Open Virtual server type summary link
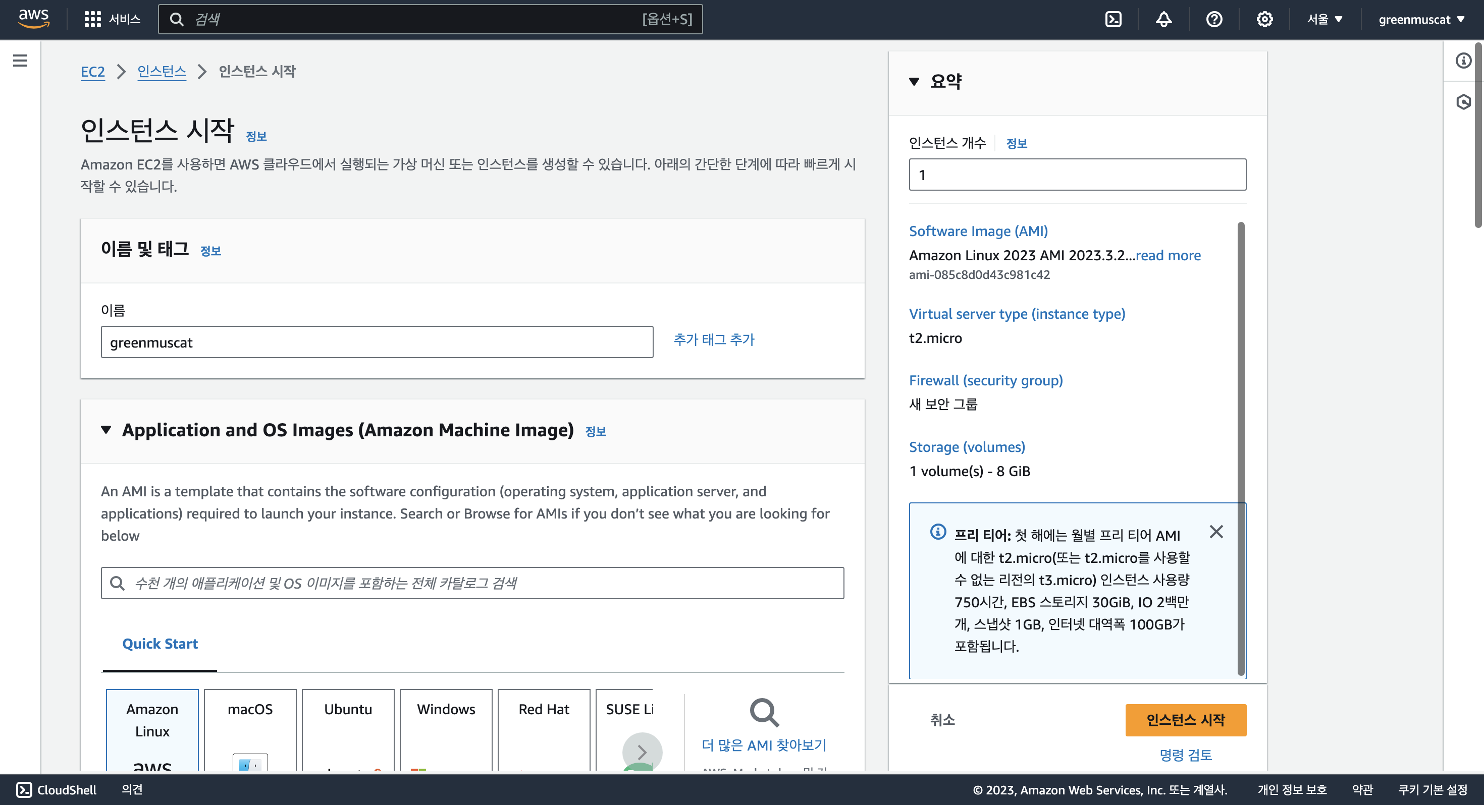The image size is (1484, 805). click(x=1017, y=314)
